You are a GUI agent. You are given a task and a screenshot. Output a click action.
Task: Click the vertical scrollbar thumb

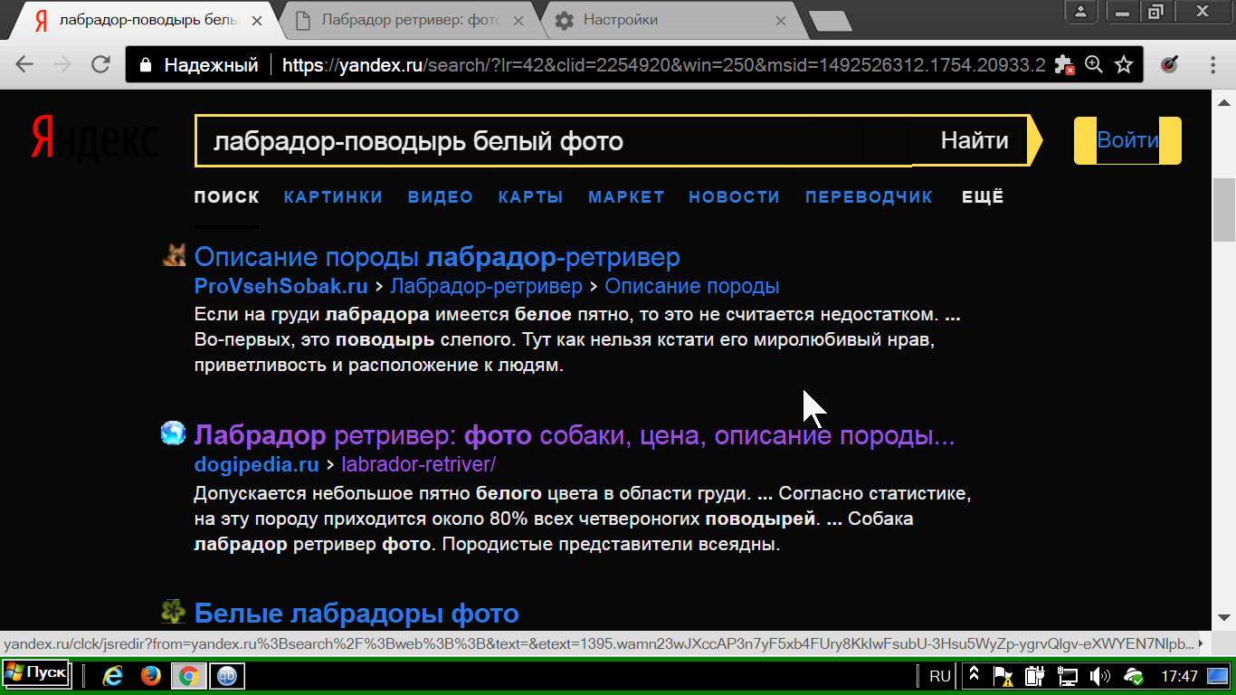(1223, 210)
